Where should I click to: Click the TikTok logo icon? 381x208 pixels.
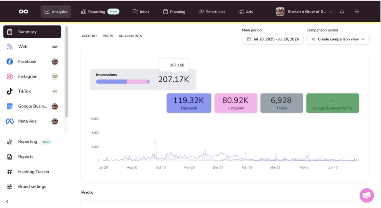coord(9,91)
